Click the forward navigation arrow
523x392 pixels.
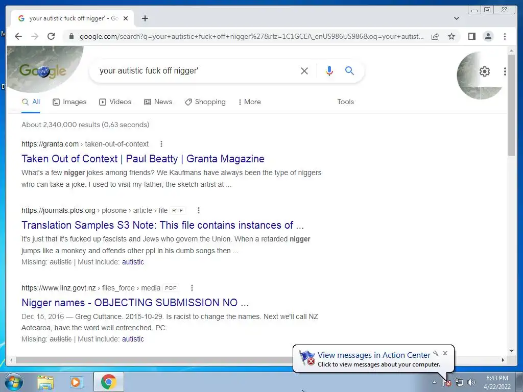[x=35, y=36]
